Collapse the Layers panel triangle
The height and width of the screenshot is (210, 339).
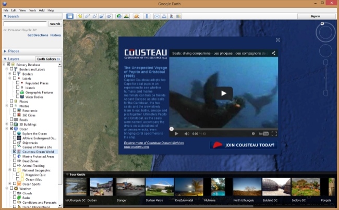tap(5, 59)
